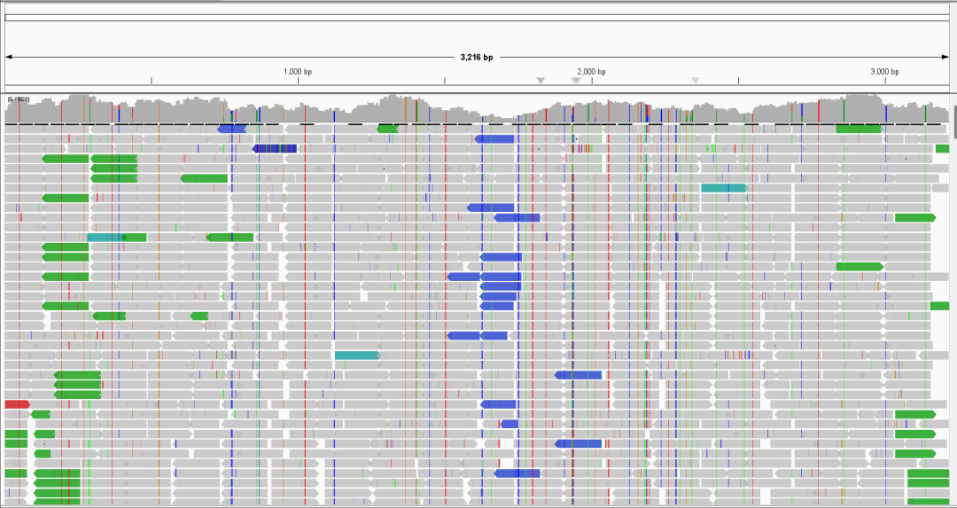Click the green read at top right
Image resolution: width=957 pixels, height=508 pixels.
coord(859,129)
